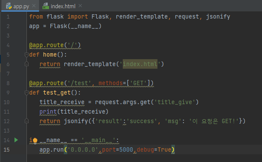
Task: Open the yellow lightbulb intention hint
Action: click(35, 141)
